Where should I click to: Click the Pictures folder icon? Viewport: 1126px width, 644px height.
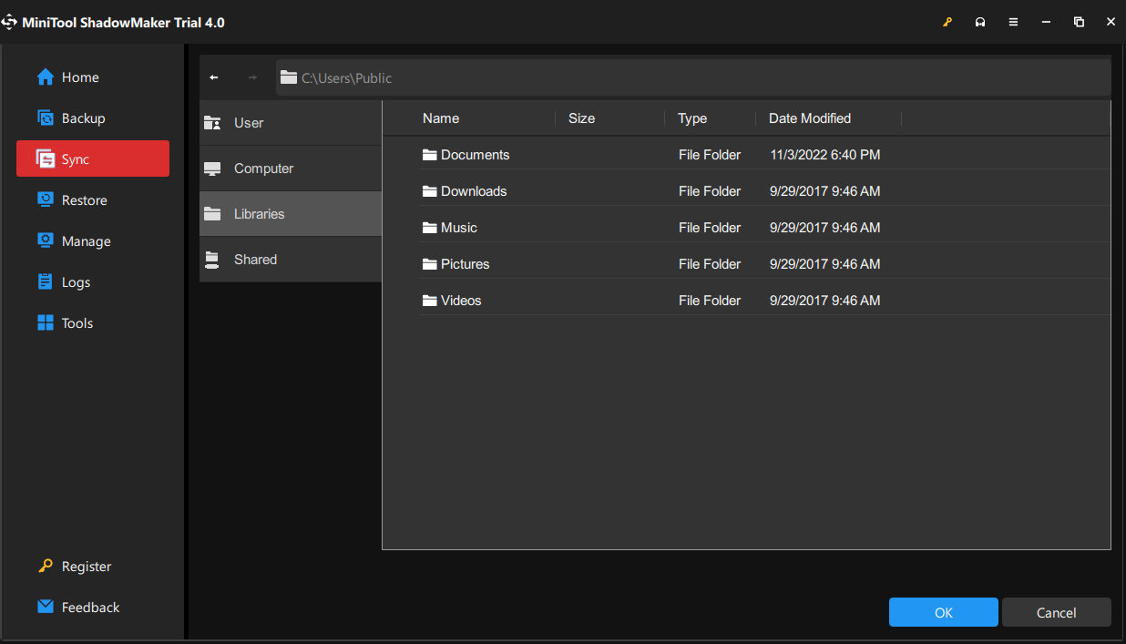click(430, 264)
